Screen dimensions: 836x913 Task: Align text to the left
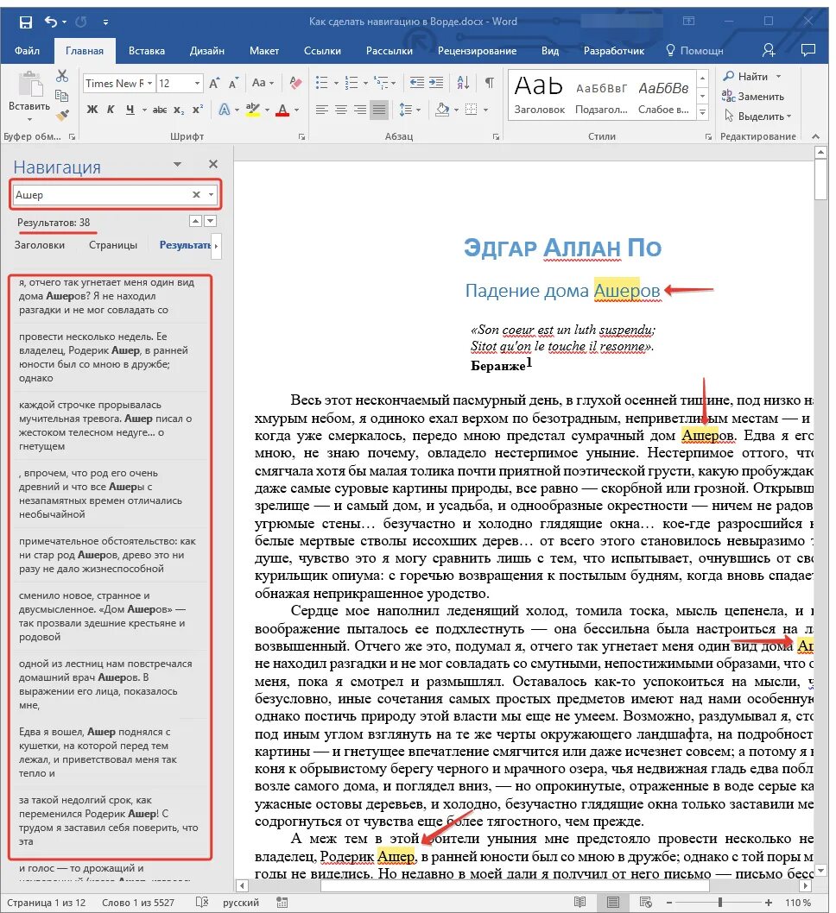pyautogui.click(x=321, y=110)
